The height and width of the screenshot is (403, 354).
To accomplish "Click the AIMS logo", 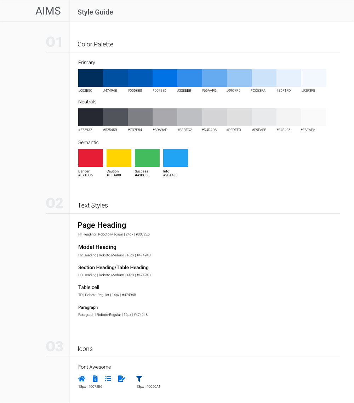I will 48,11.
